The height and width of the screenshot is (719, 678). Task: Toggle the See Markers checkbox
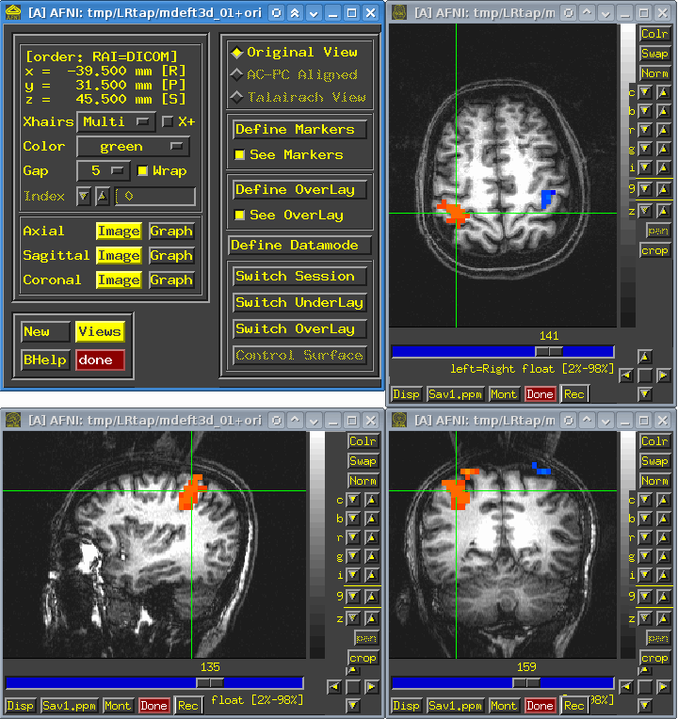[239, 155]
